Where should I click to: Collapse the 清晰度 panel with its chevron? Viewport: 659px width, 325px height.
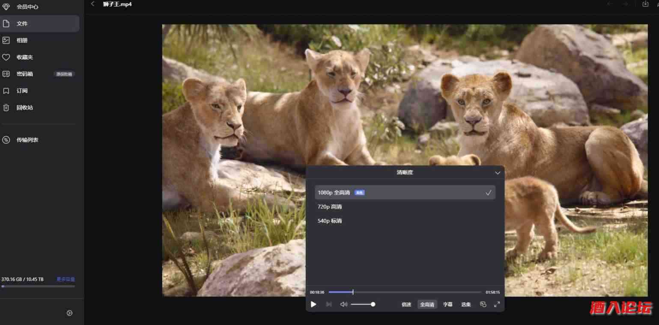(x=497, y=173)
